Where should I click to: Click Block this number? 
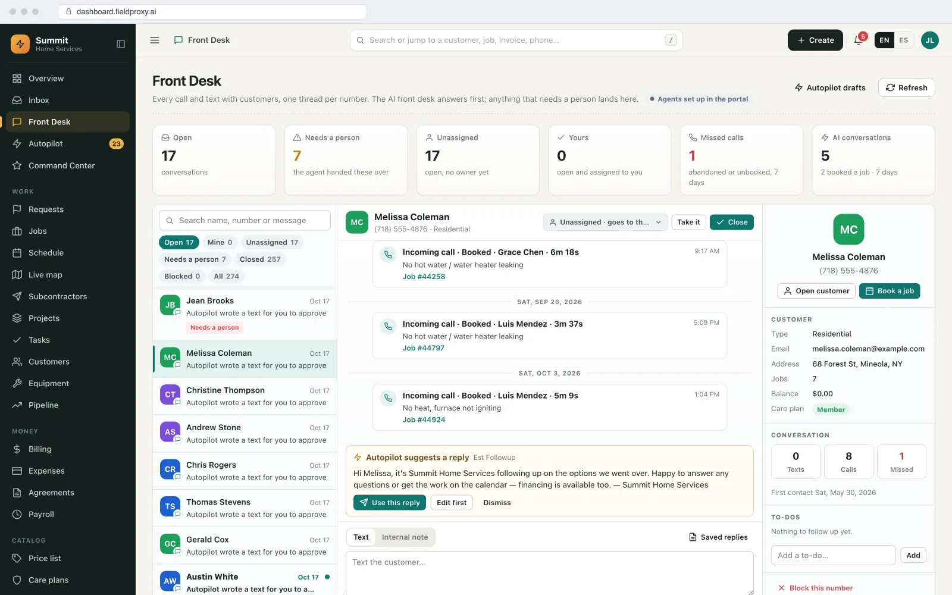coord(815,588)
